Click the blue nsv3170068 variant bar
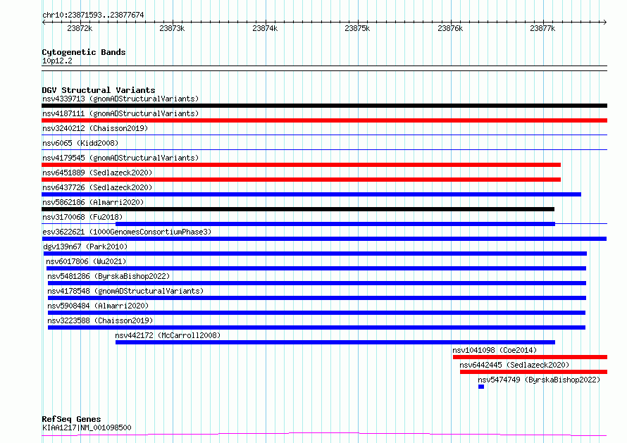 [335, 224]
